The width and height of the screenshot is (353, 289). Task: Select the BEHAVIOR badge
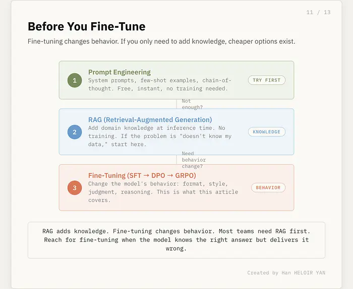click(268, 188)
